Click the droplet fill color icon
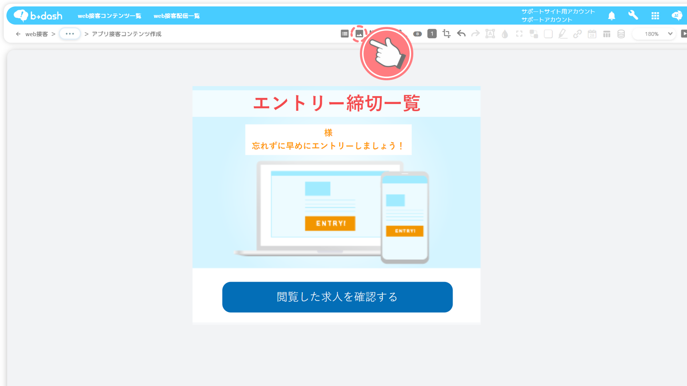This screenshot has width=687, height=386. (x=505, y=34)
